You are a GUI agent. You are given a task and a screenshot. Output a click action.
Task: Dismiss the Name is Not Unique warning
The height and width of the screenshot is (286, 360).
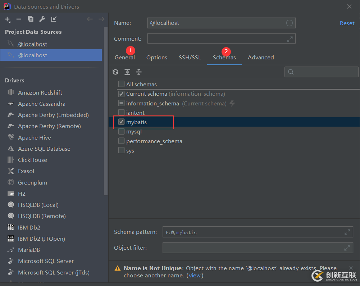pos(351,268)
